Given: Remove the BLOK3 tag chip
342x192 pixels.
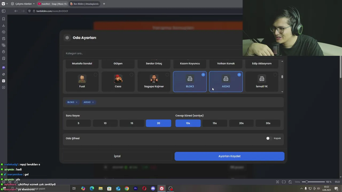Looking at the screenshot, I should [x=76, y=102].
